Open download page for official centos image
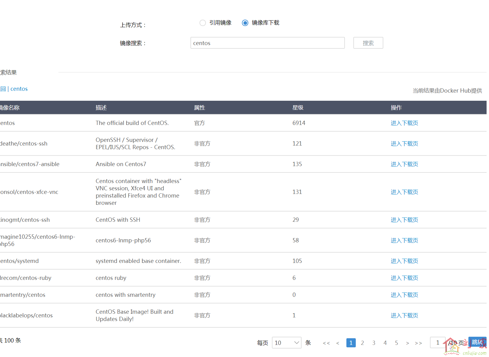 [404, 123]
